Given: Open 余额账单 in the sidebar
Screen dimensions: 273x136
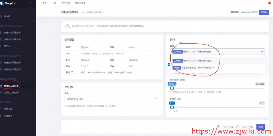Looking at the screenshot, I should (8, 116).
